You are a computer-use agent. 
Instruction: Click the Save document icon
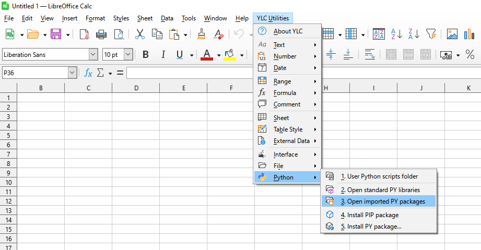[x=55, y=34]
